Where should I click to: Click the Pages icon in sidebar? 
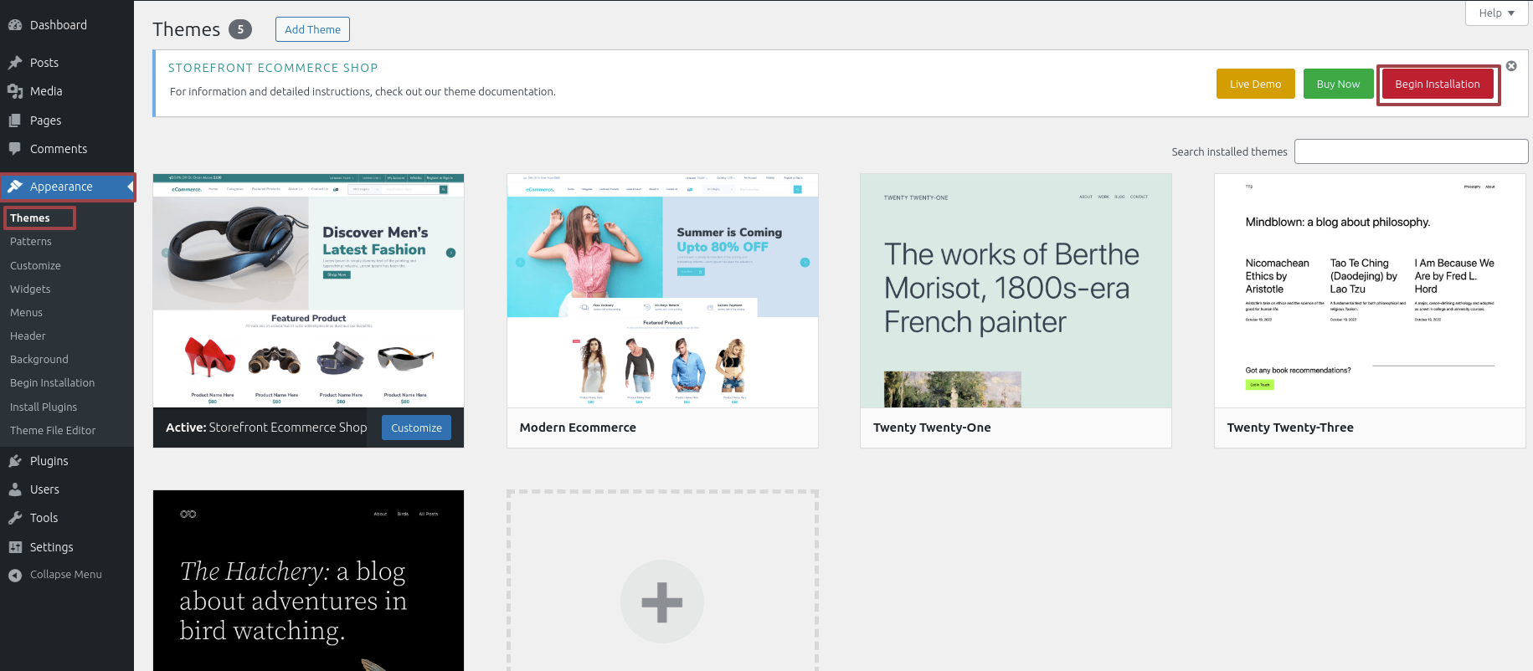[15, 120]
